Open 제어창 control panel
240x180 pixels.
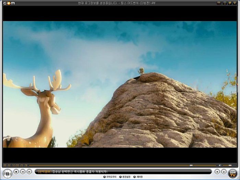[138, 177]
